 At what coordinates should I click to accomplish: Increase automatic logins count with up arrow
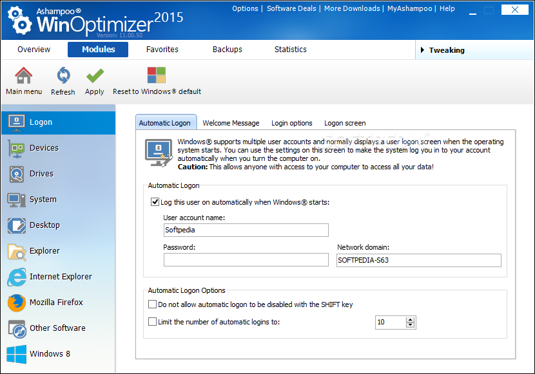[x=411, y=319]
